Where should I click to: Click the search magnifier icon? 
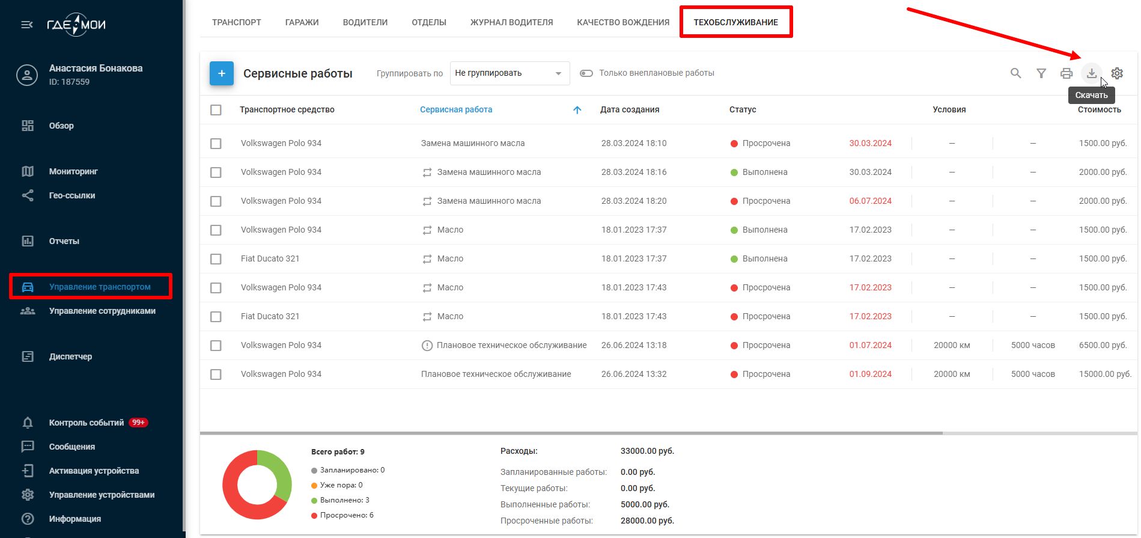point(1015,73)
